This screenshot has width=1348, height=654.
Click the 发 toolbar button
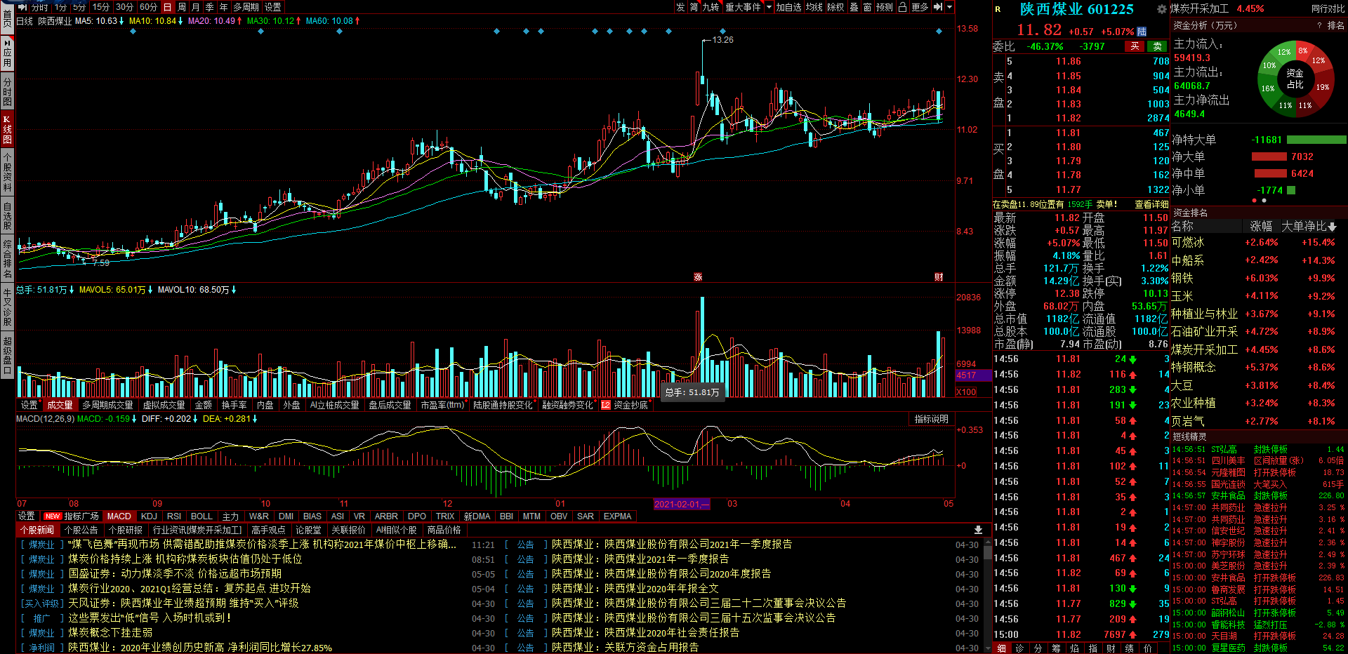tap(680, 7)
